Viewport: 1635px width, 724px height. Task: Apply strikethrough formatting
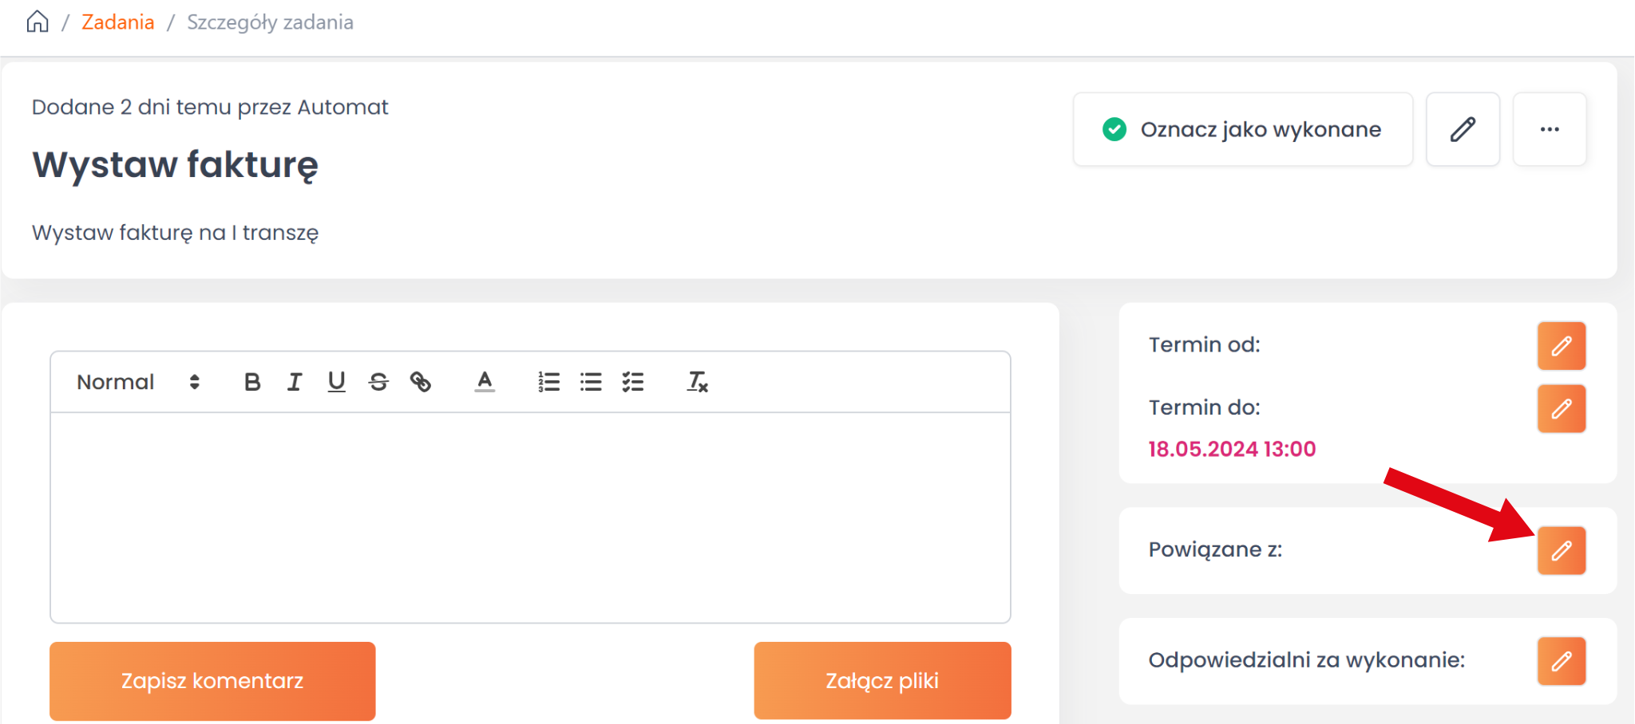click(x=378, y=382)
